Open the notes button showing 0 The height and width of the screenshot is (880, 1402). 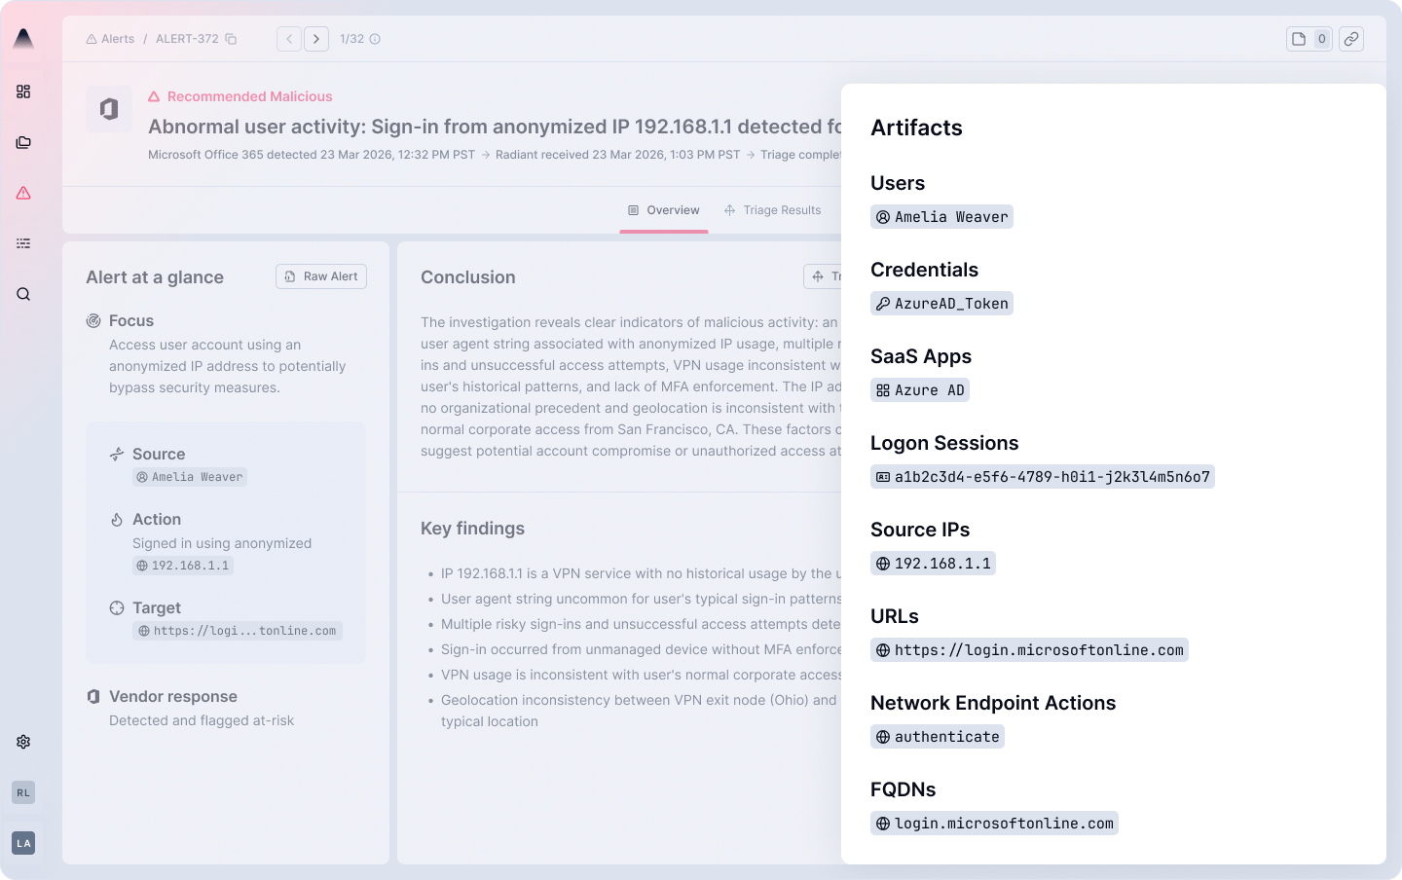(x=1309, y=39)
